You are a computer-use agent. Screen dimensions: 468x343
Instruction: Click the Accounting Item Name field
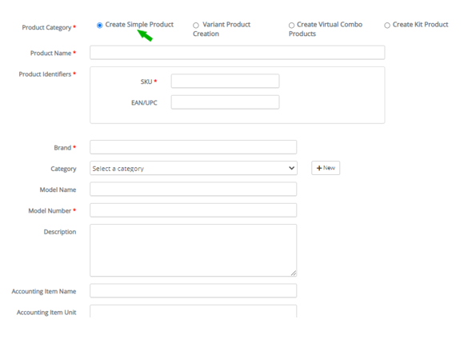[x=193, y=291]
